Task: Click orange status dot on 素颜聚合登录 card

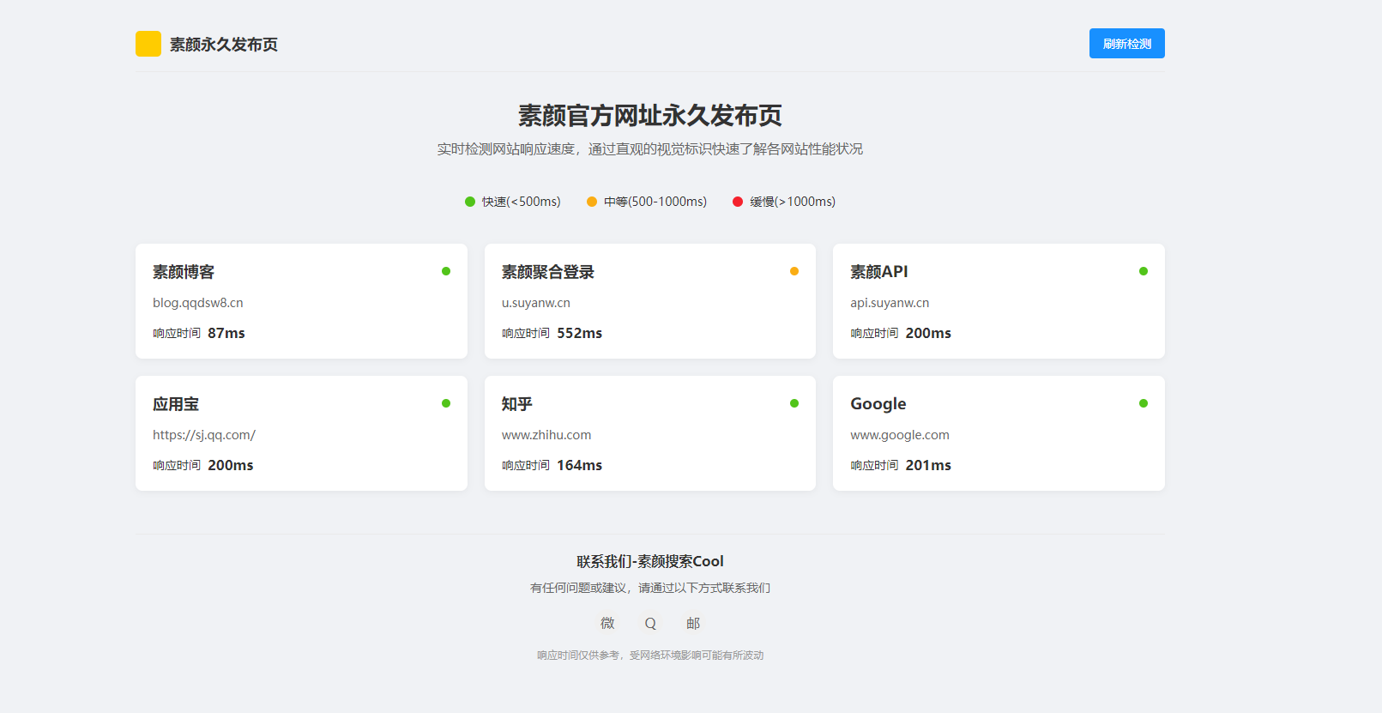Action: point(794,271)
